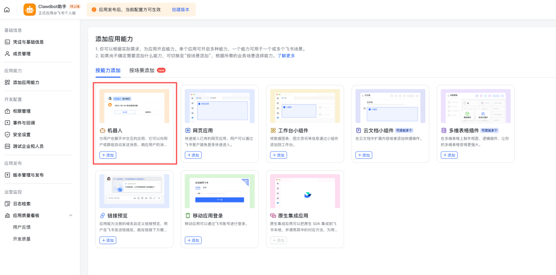
Task: Open 版本管理与发布 page
Action: [28, 175]
